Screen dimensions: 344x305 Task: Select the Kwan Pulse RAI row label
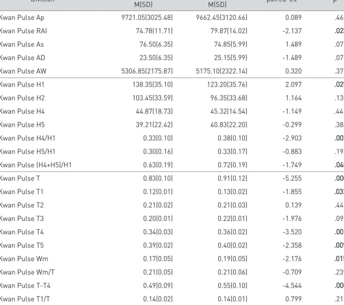23,31
